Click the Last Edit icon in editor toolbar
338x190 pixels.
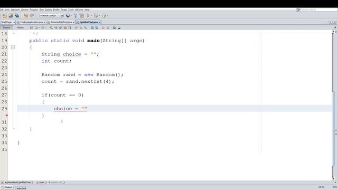[x=32, y=27]
